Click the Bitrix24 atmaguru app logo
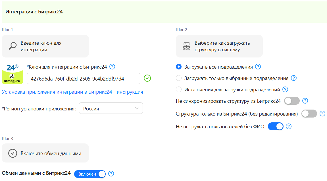 click(x=13, y=73)
